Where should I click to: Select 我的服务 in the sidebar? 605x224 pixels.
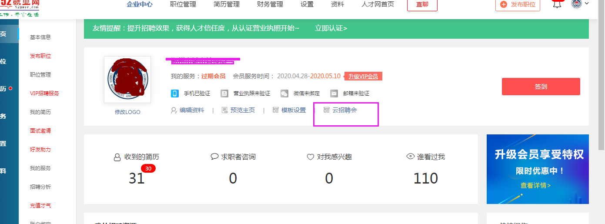click(x=40, y=168)
